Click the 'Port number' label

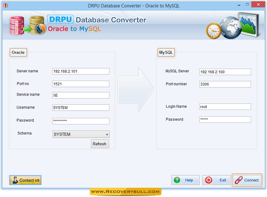coord(176,84)
